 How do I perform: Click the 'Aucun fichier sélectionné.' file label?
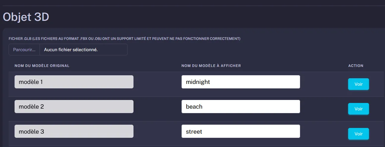(71, 50)
